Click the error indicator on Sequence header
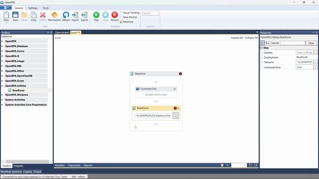The image size is (319, 179). (x=180, y=74)
